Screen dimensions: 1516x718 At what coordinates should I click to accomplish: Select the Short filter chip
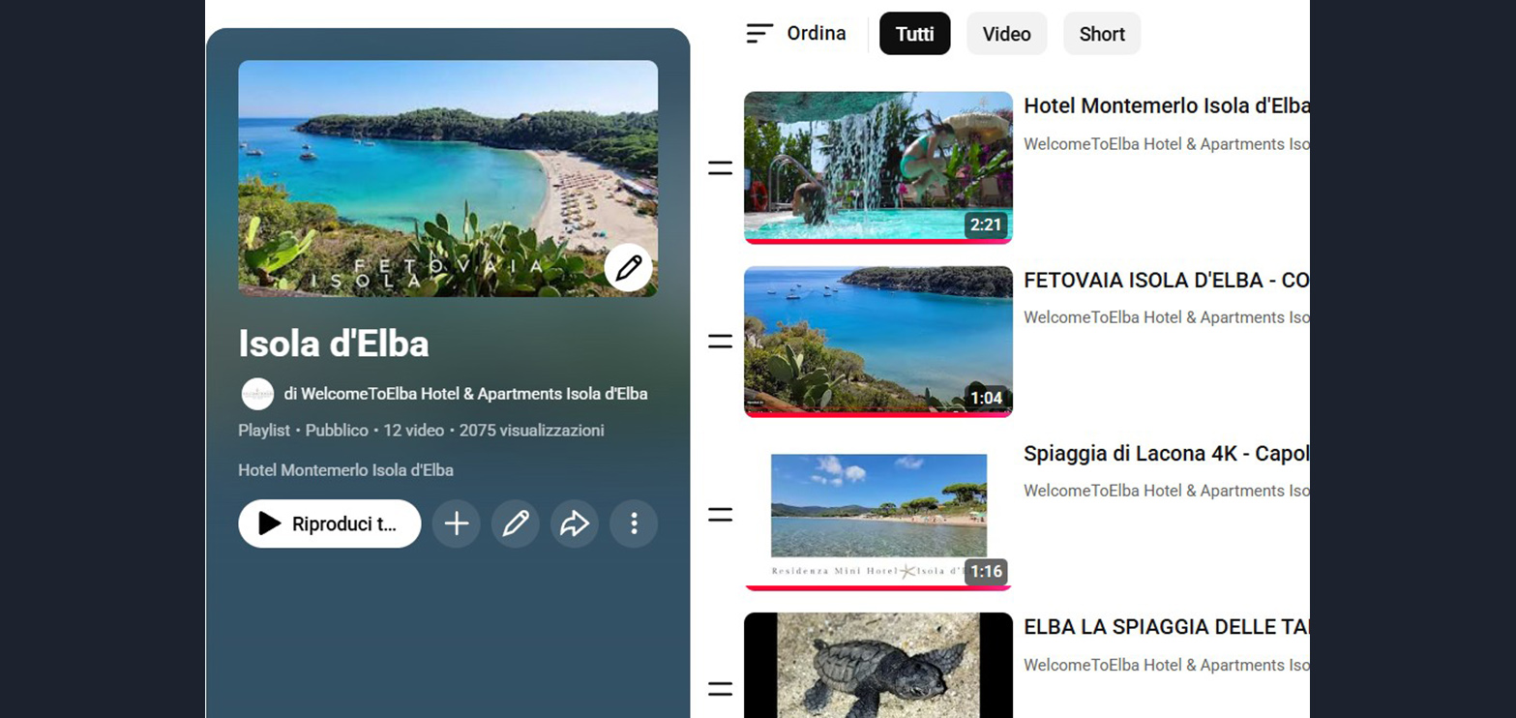pyautogui.click(x=1102, y=34)
